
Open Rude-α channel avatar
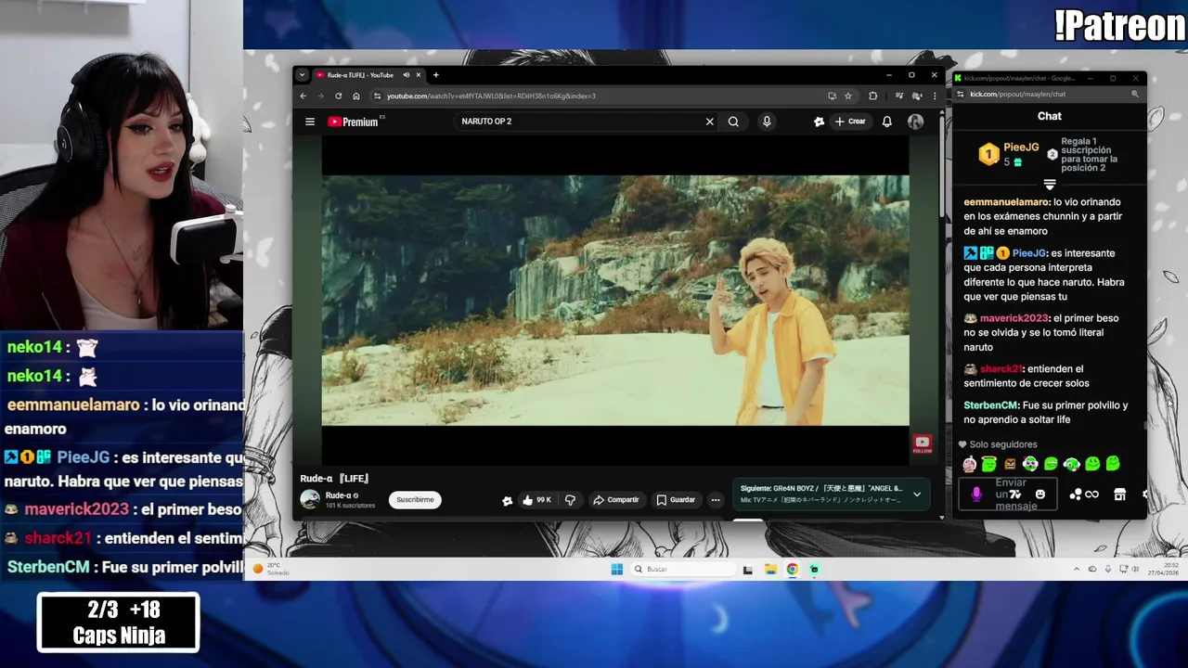click(310, 500)
